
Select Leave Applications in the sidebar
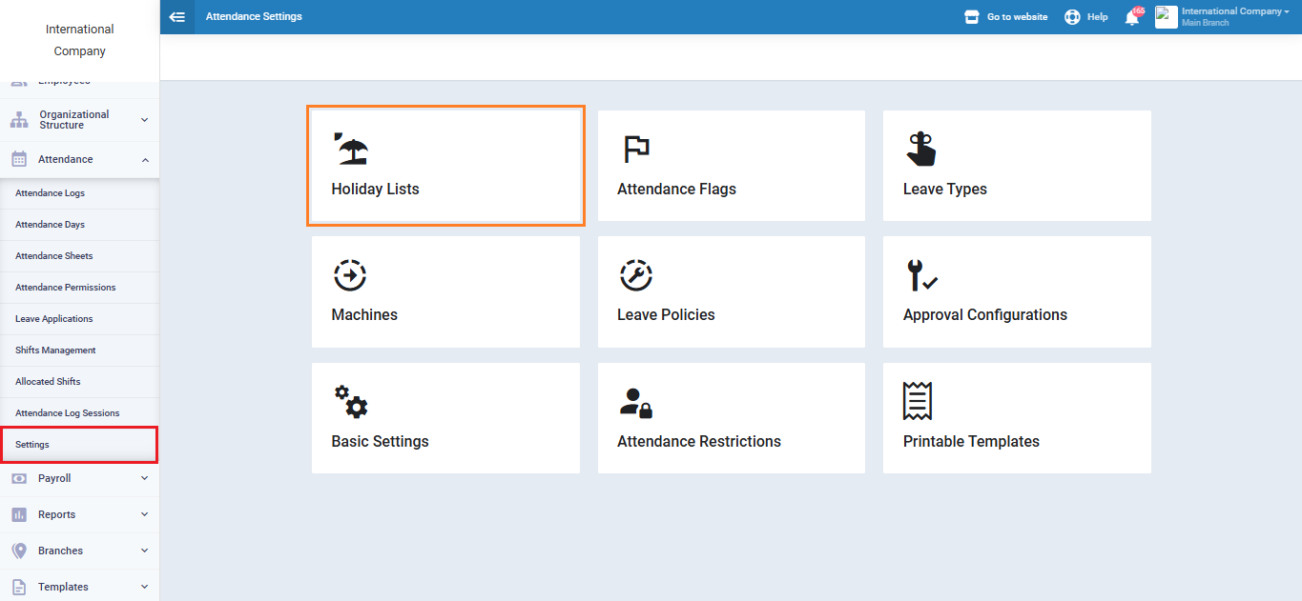click(54, 319)
